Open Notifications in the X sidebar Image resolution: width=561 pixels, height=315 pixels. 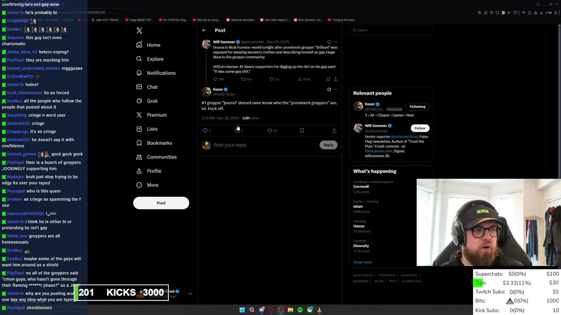coord(156,73)
